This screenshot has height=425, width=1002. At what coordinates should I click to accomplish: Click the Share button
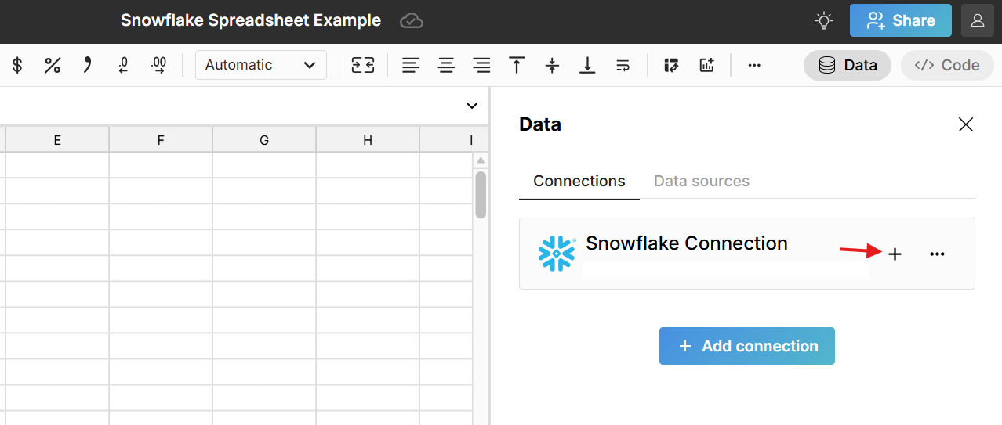click(x=900, y=20)
